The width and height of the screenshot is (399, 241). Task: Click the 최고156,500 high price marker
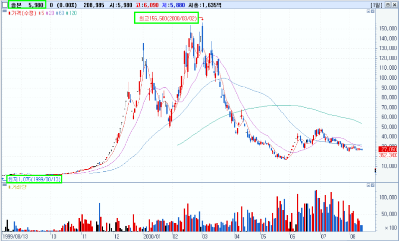167,18
